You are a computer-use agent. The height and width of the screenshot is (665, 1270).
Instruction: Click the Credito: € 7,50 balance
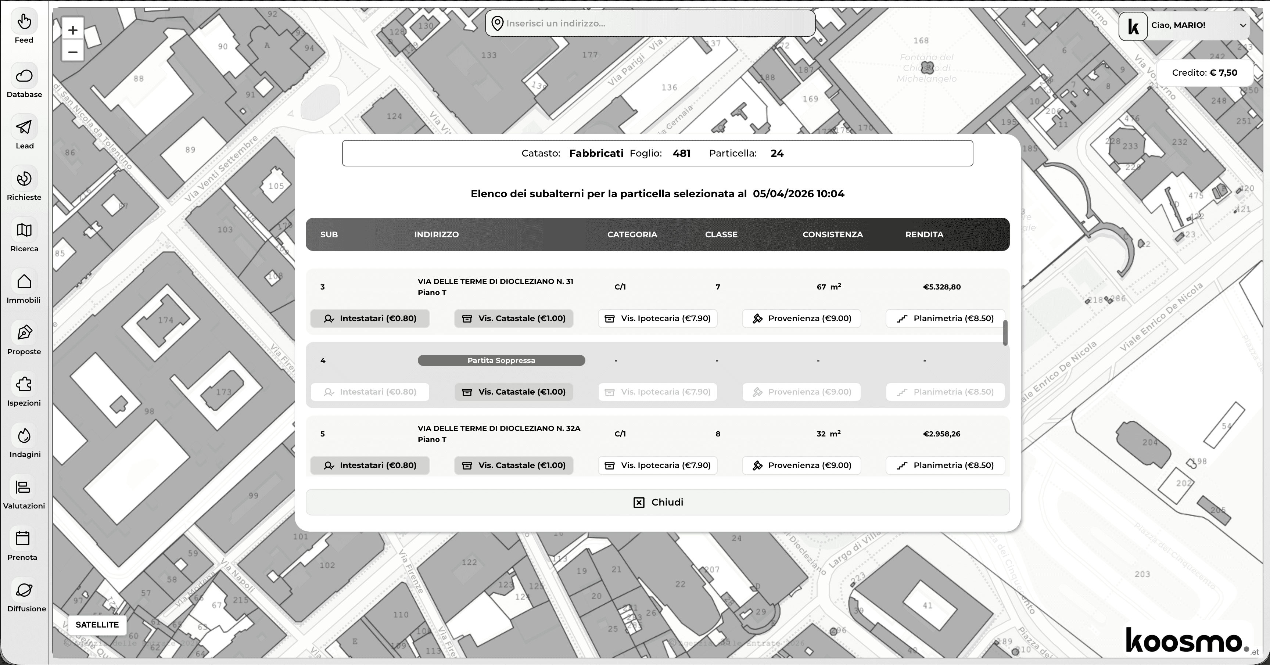[x=1205, y=73]
